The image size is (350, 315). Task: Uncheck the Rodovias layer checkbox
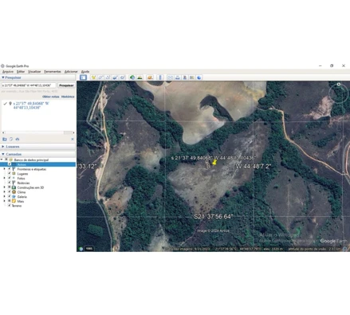10,183
